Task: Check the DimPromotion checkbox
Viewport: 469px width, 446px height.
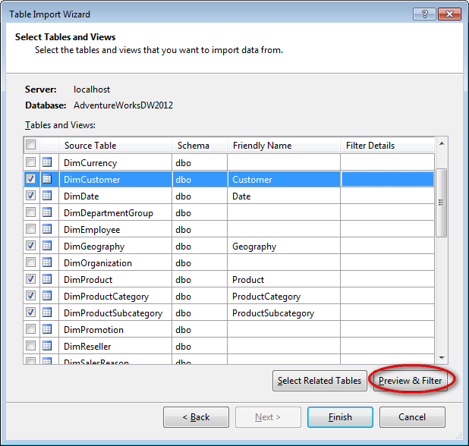Action: click(31, 329)
